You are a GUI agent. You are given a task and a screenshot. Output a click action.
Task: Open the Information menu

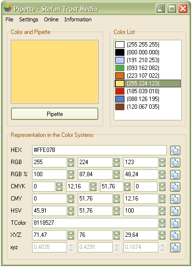[x=78, y=19]
